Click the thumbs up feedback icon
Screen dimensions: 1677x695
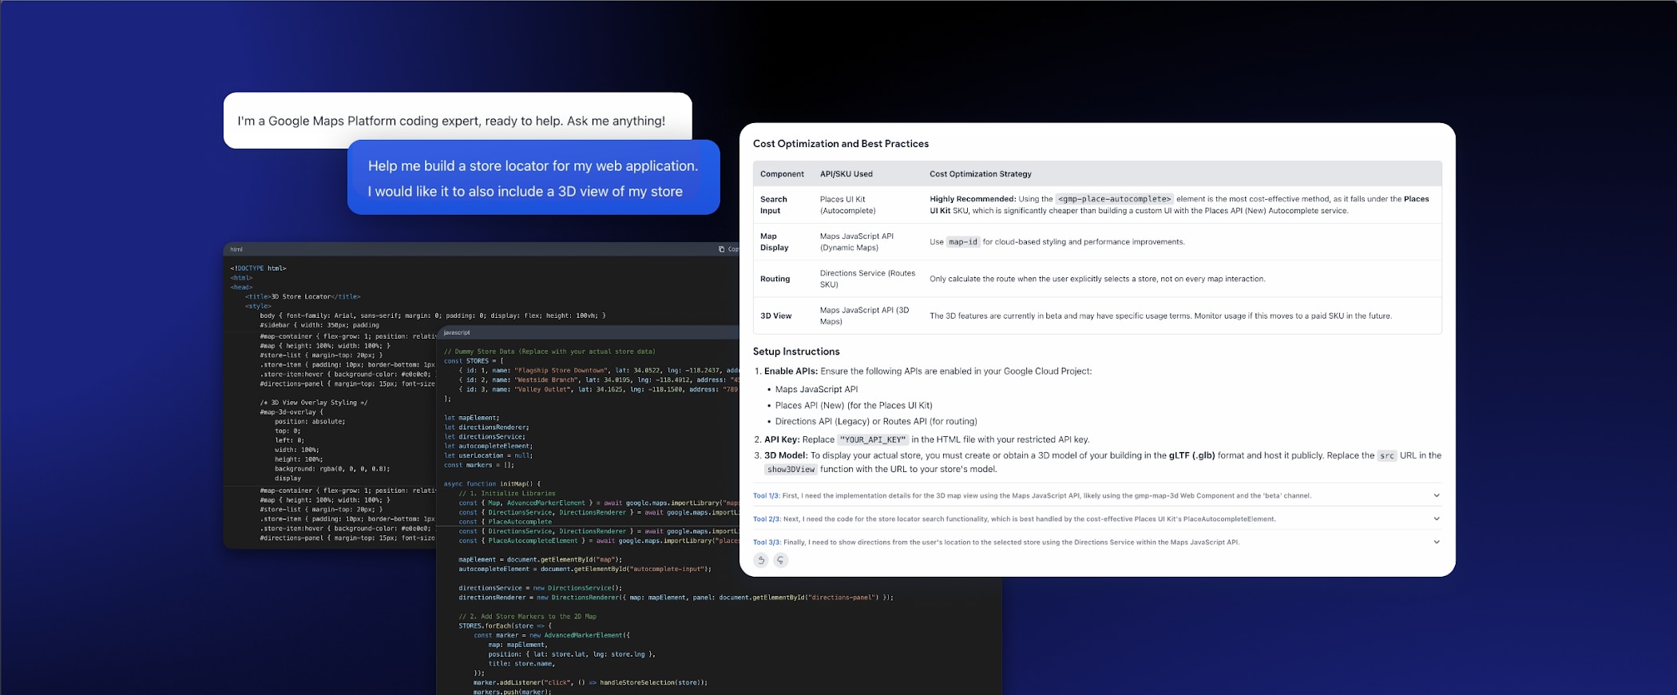click(761, 561)
